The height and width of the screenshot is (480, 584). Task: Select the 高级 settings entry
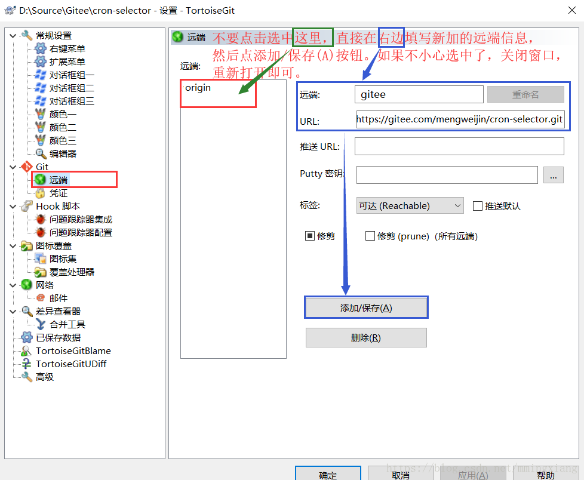click(45, 377)
